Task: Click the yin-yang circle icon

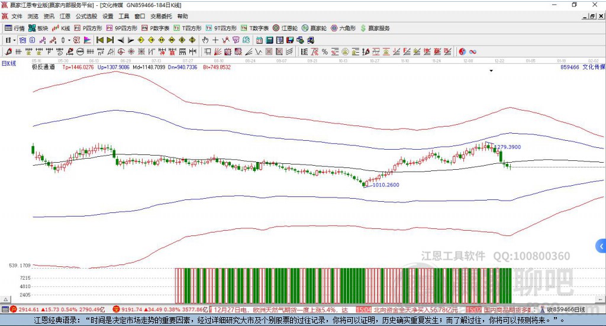Action: 462,52
